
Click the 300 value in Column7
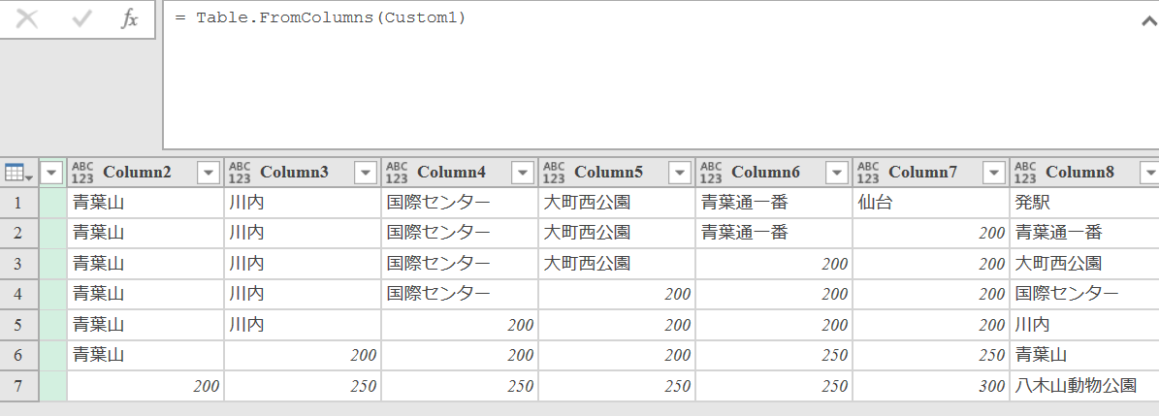pyautogui.click(x=931, y=387)
